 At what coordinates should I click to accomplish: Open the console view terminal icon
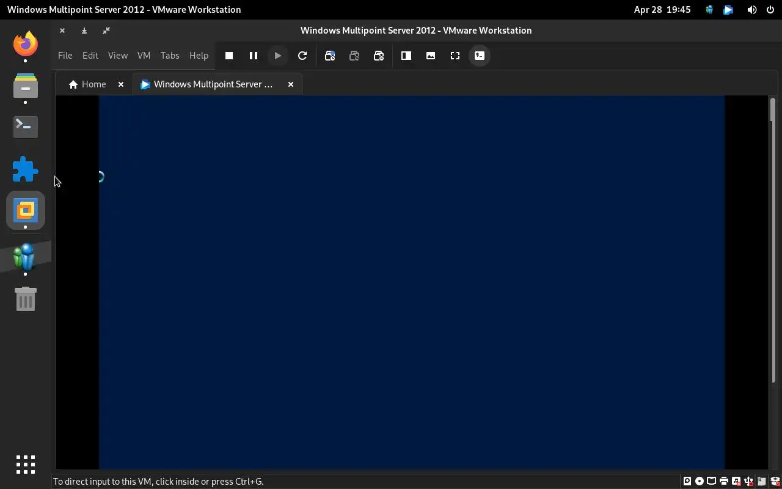pos(480,56)
